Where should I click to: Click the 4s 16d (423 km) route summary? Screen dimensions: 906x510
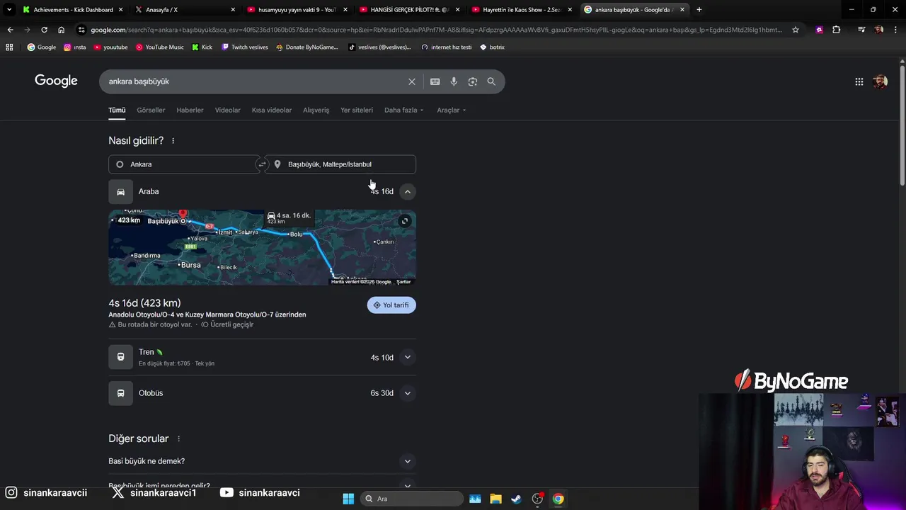pos(144,303)
